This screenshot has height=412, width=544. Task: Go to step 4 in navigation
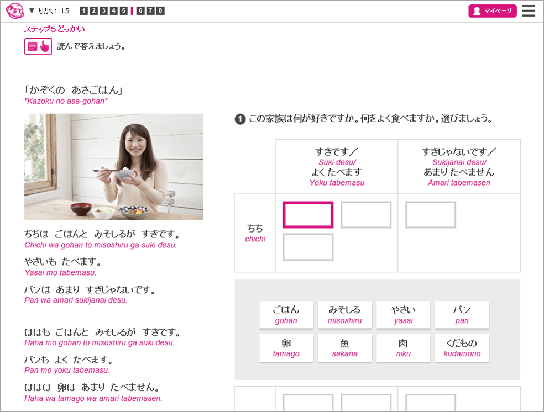click(114, 10)
